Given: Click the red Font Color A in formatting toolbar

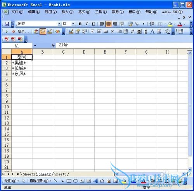Looking at the screenshot, I should click(180, 24).
